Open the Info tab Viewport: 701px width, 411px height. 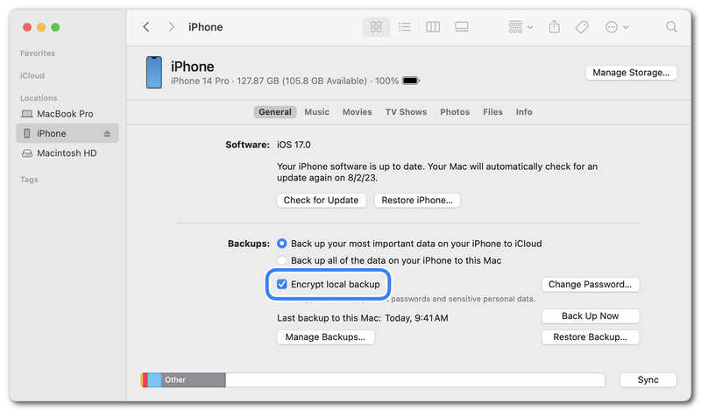pyautogui.click(x=524, y=112)
